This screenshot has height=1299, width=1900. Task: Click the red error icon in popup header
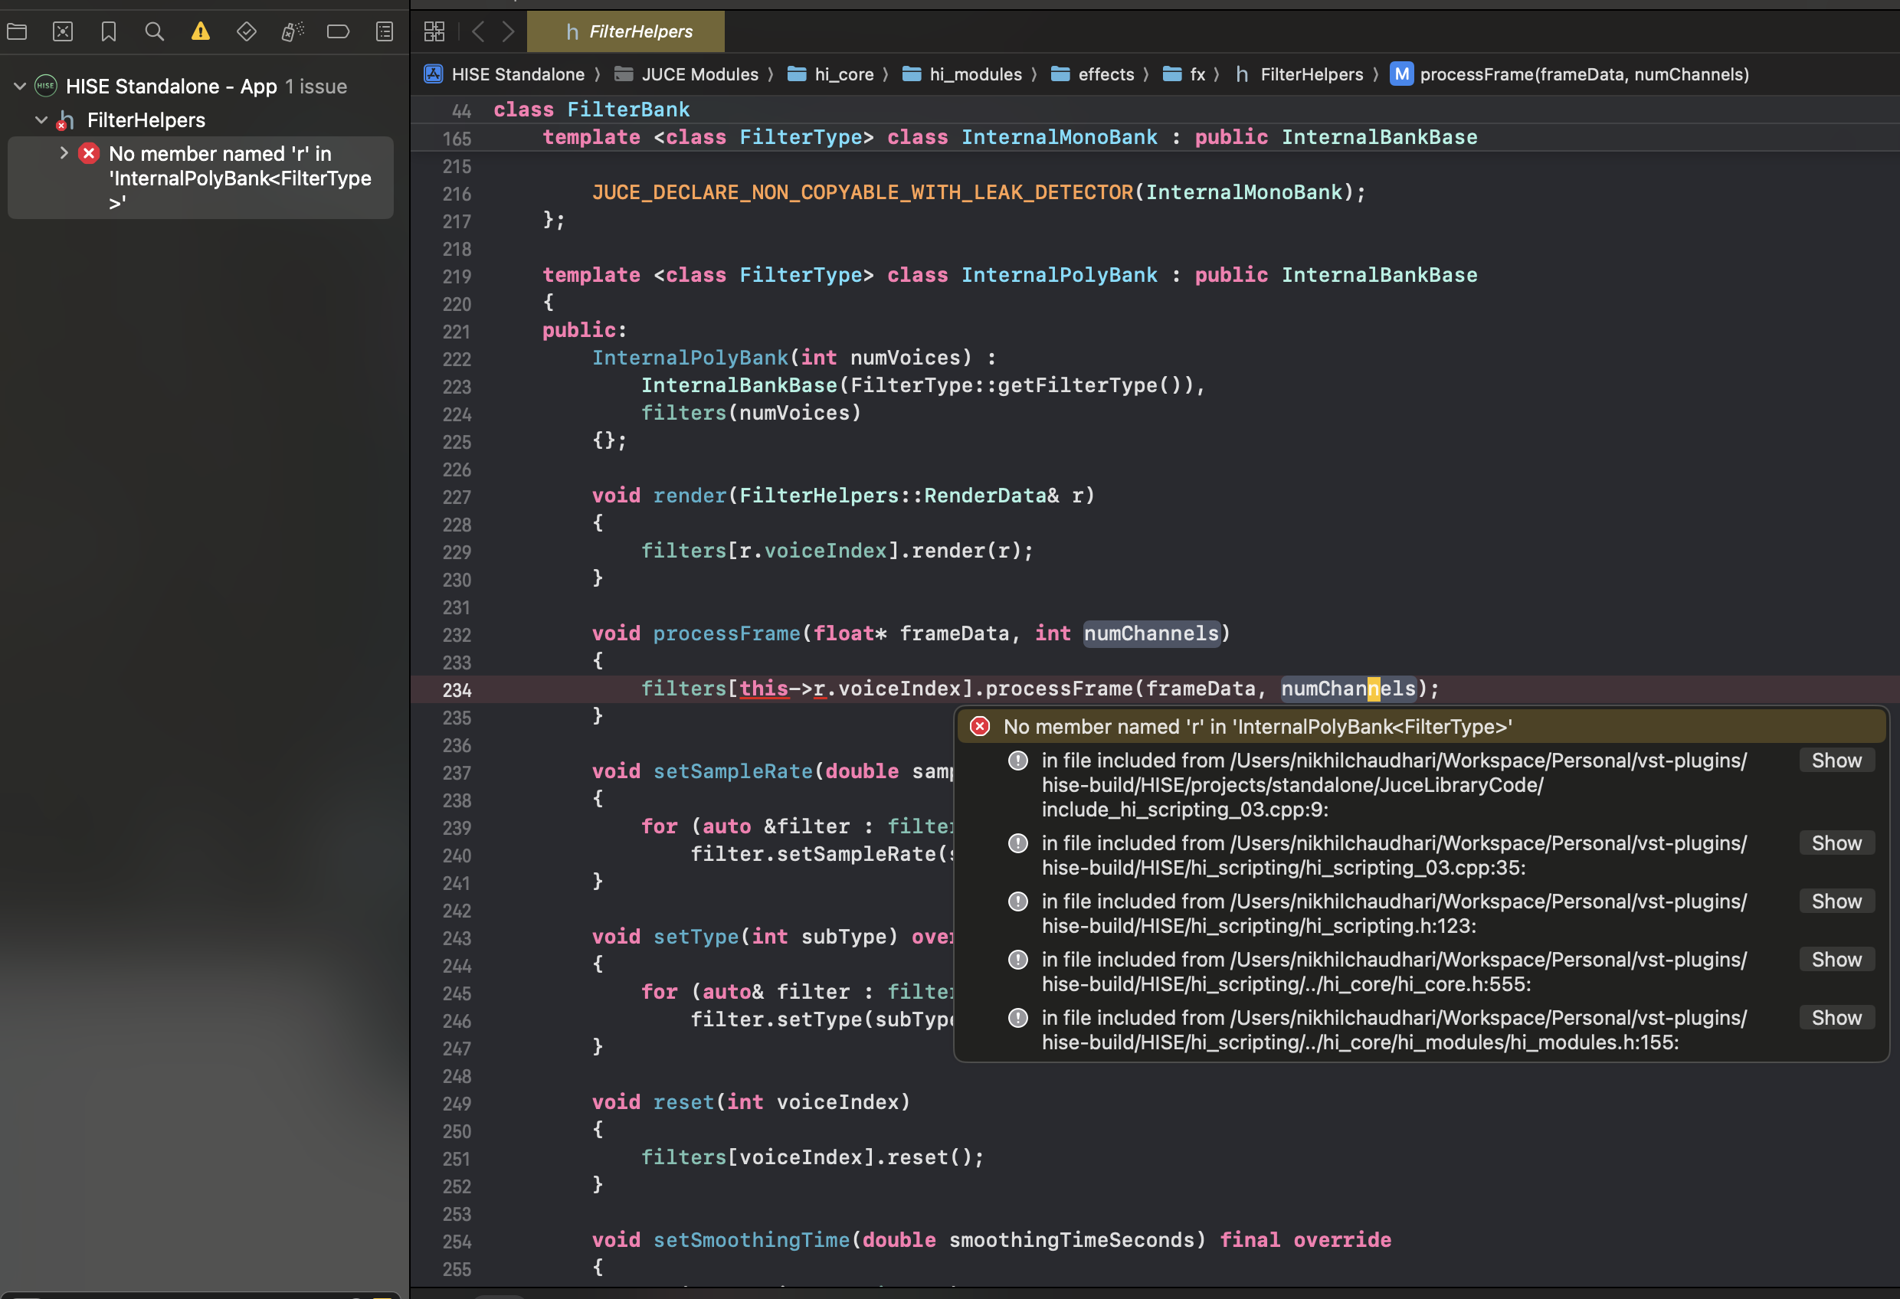point(979,726)
